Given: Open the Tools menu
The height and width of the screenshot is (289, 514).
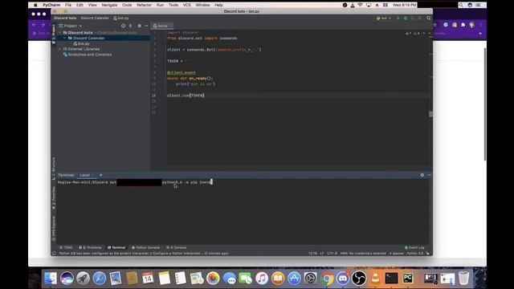Looking at the screenshot, I should tap(173, 5).
